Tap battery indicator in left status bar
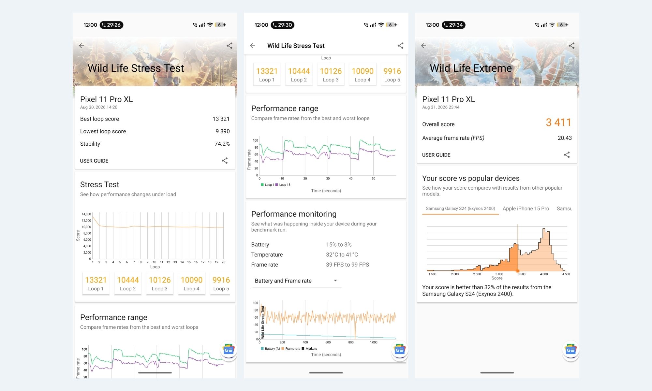652x391 pixels. (x=221, y=25)
